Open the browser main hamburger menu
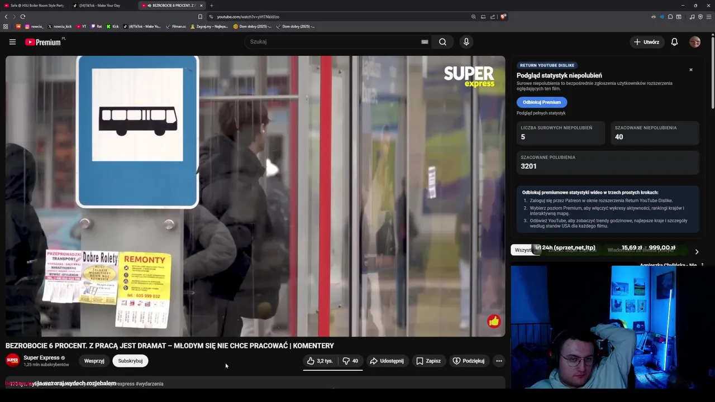The width and height of the screenshot is (715, 402). [x=709, y=17]
